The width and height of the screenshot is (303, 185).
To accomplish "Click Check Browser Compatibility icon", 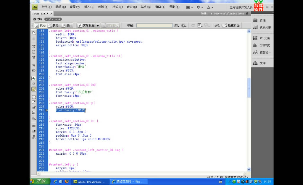I will [217, 25].
